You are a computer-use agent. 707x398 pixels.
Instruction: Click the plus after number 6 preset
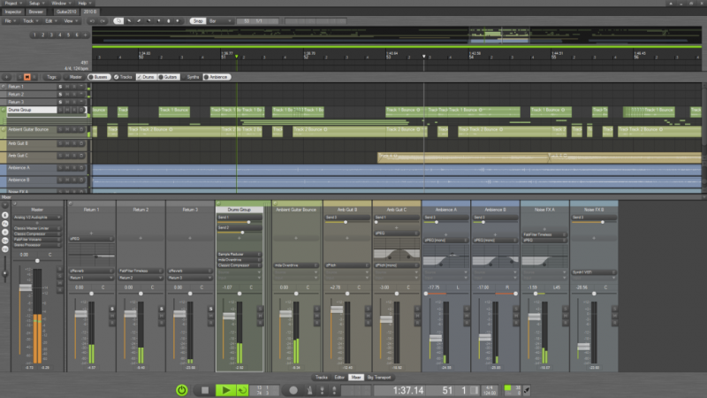coord(85,34)
